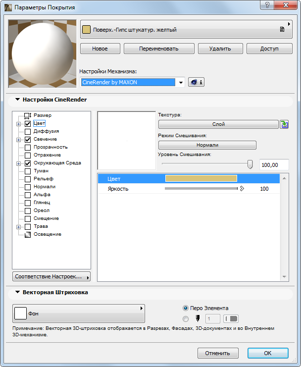Image resolution: width=301 pixels, height=367 pixels.
Task: Select the Перо Элемента radio button
Action: coord(186,308)
